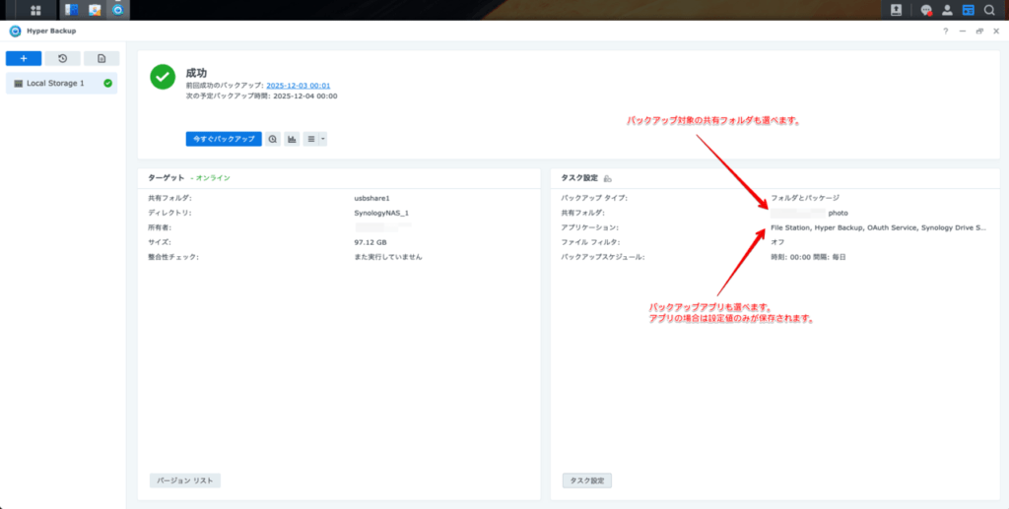Screen dimensions: 1009x509
Task: Open the upload queue tray icon
Action: [x=896, y=10]
